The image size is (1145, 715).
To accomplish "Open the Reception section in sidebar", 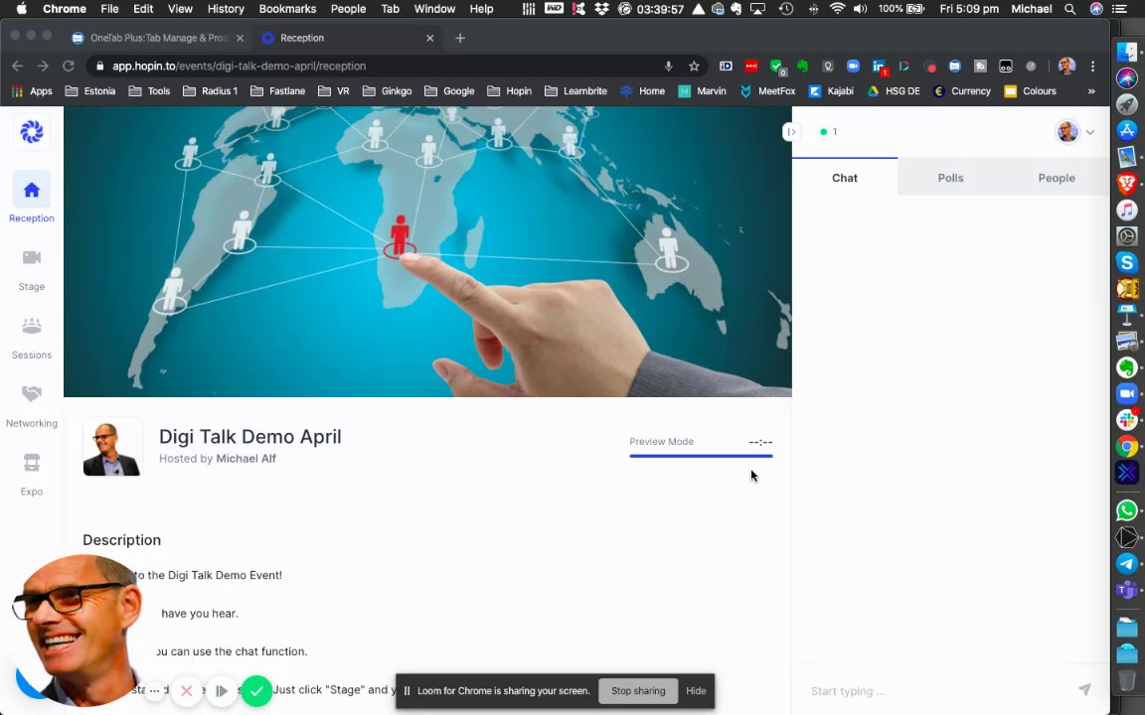I will (x=32, y=198).
